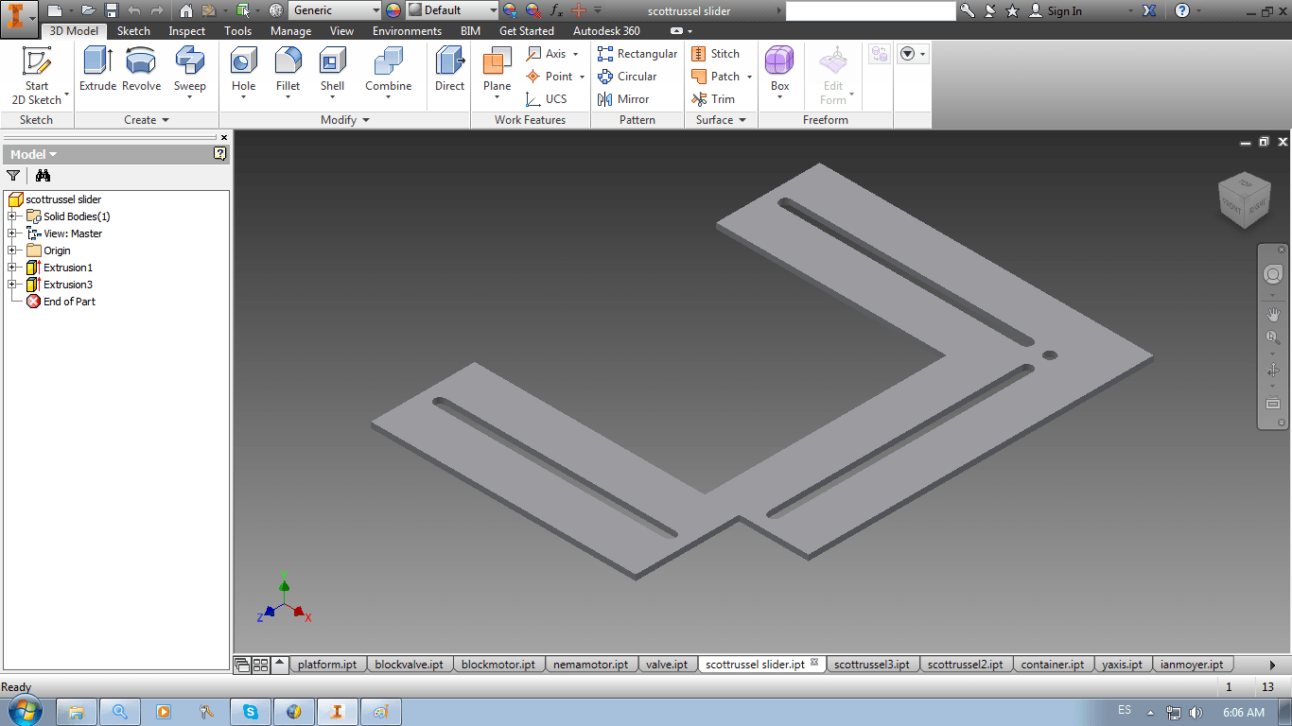Screen dimensions: 1292x726
Task: Select End of Part in browser
Action: (x=69, y=302)
